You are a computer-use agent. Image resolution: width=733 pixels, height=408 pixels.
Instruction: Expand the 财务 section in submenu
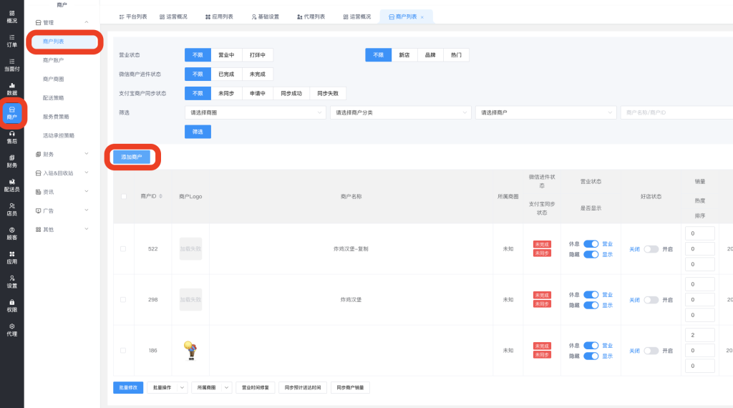[x=62, y=154]
